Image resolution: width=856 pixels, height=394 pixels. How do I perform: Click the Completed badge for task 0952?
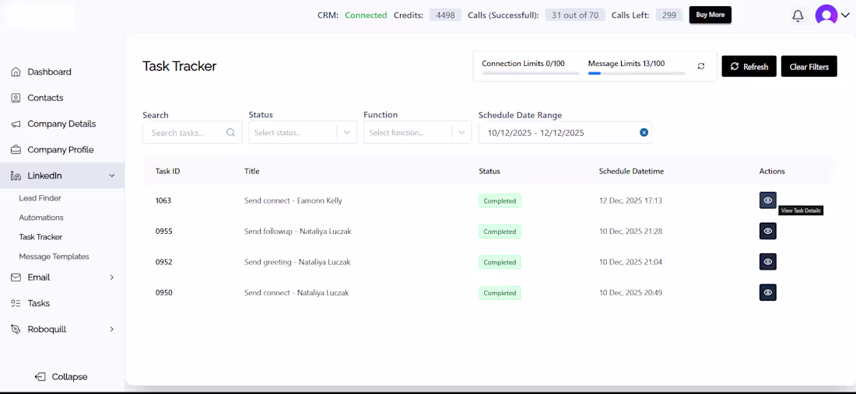click(500, 262)
